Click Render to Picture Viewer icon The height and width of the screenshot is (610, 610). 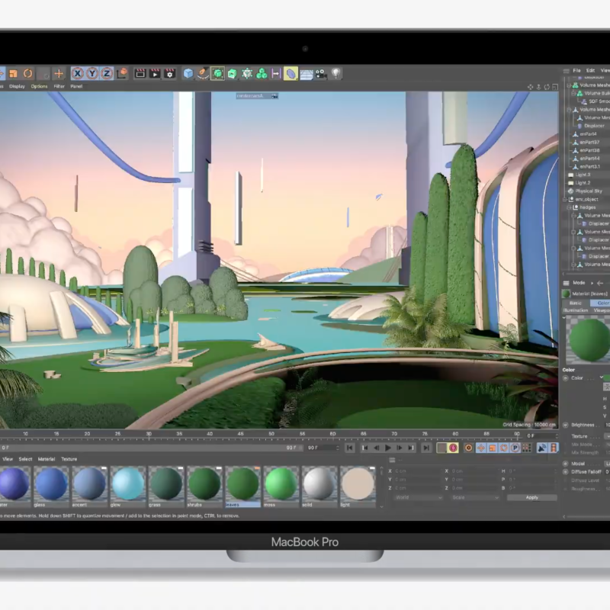(x=155, y=73)
